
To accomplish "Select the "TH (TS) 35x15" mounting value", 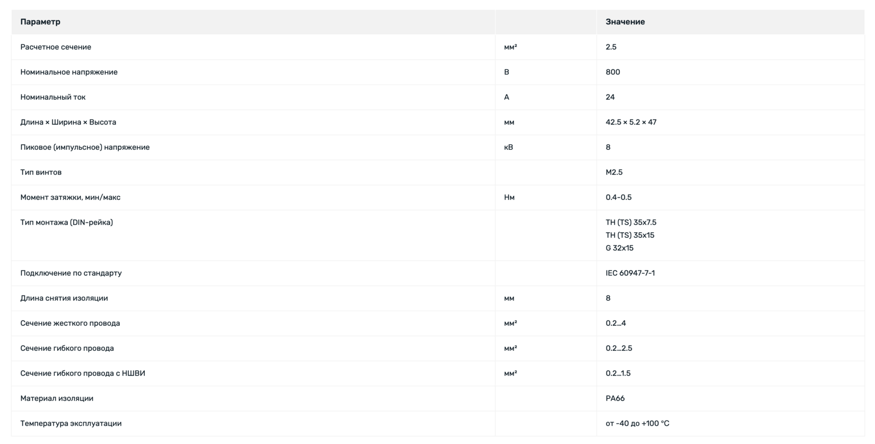I will 630,235.
